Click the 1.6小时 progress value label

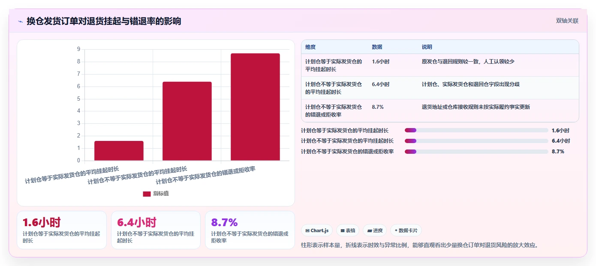point(560,131)
